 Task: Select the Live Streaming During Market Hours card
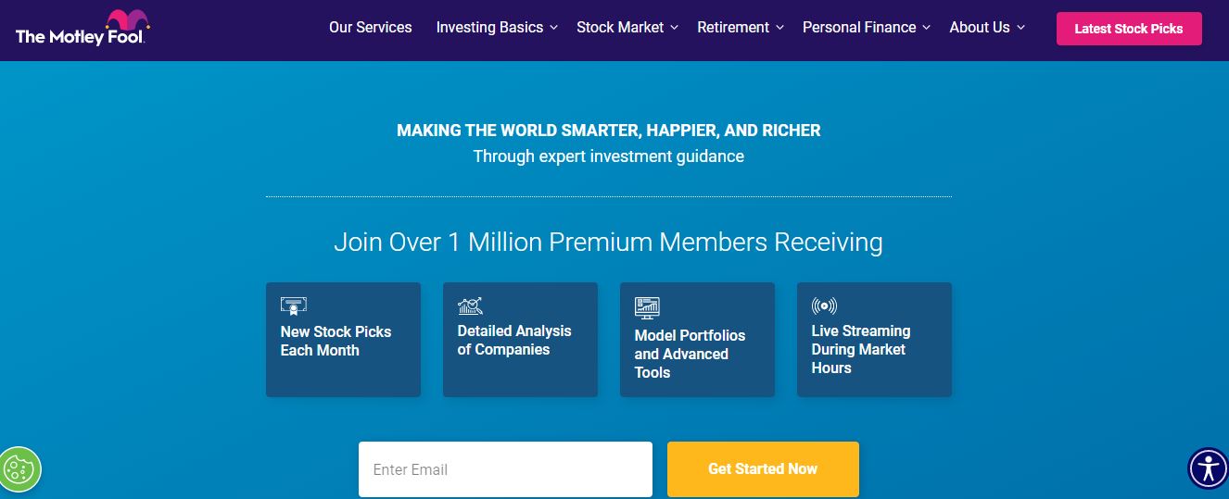(x=874, y=340)
